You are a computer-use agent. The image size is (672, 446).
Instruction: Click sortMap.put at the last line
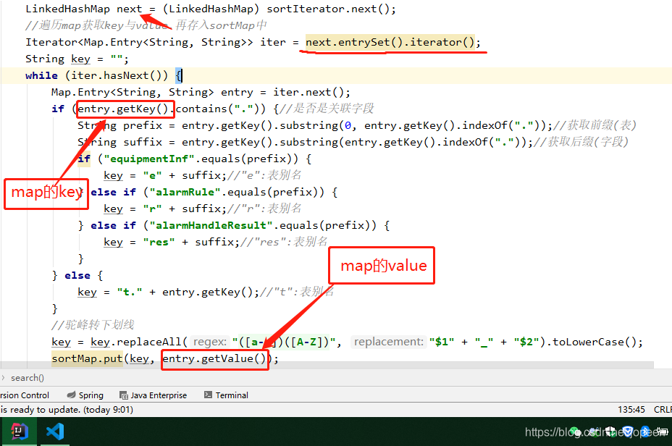tap(87, 359)
